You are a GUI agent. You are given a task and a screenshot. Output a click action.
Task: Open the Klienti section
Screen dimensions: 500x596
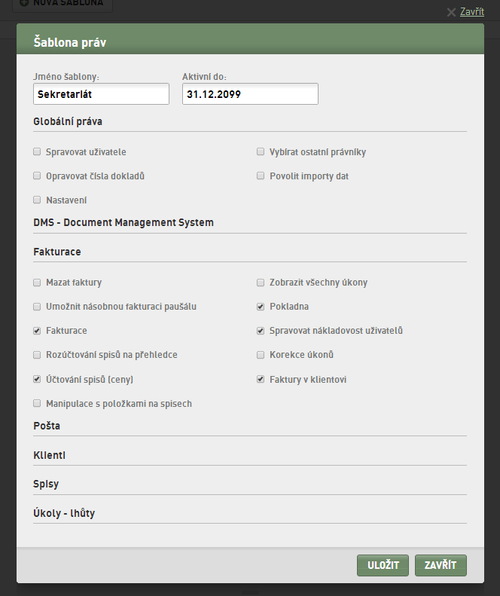tap(50, 455)
